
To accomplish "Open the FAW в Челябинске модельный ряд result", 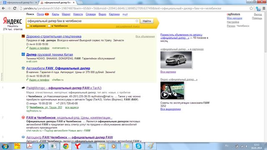I will (69, 117).
